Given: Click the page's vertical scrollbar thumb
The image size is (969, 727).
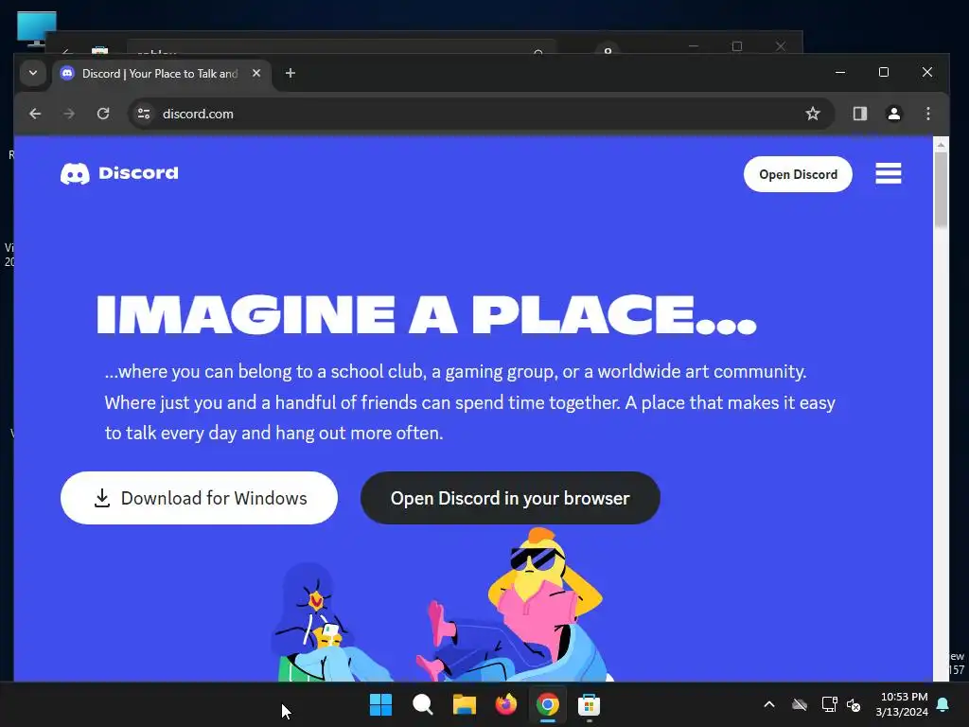Looking at the screenshot, I should click(941, 189).
